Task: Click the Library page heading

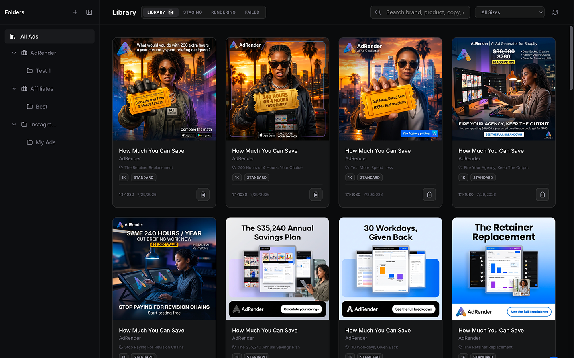Action: click(124, 12)
